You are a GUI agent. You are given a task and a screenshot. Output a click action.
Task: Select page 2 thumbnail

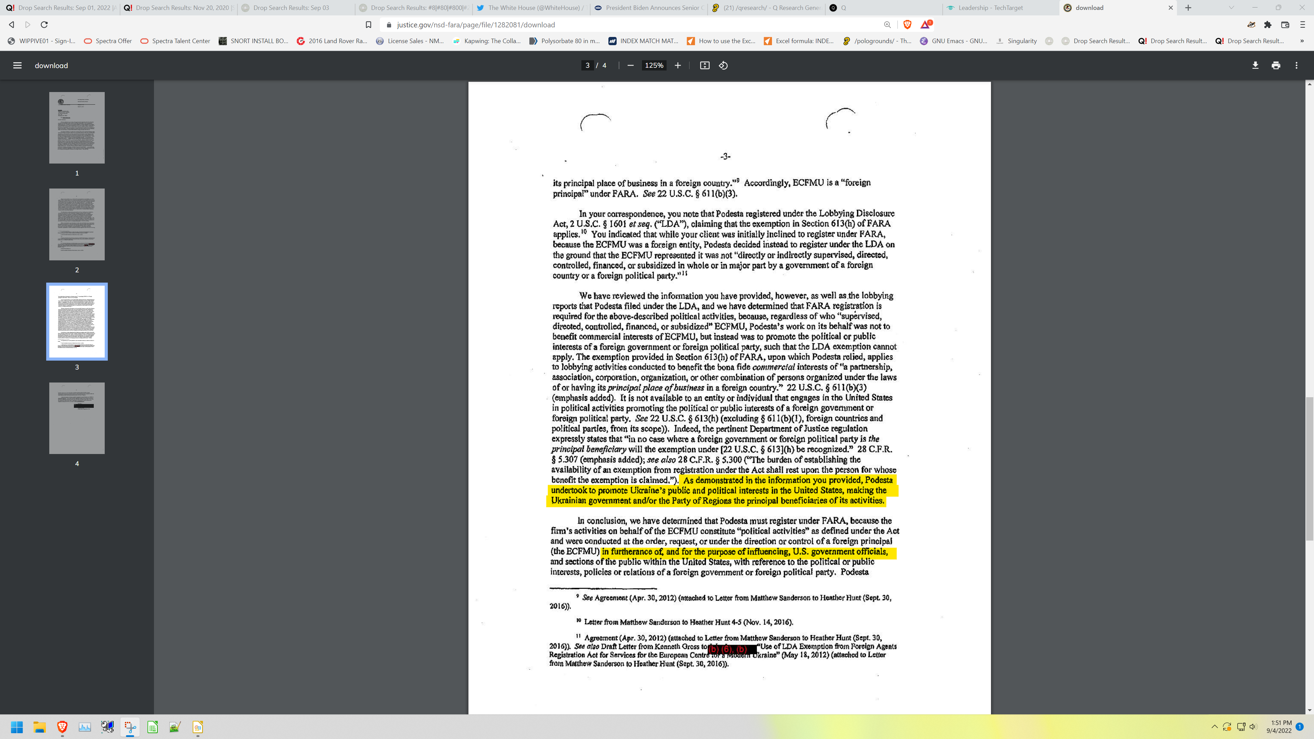(x=77, y=224)
